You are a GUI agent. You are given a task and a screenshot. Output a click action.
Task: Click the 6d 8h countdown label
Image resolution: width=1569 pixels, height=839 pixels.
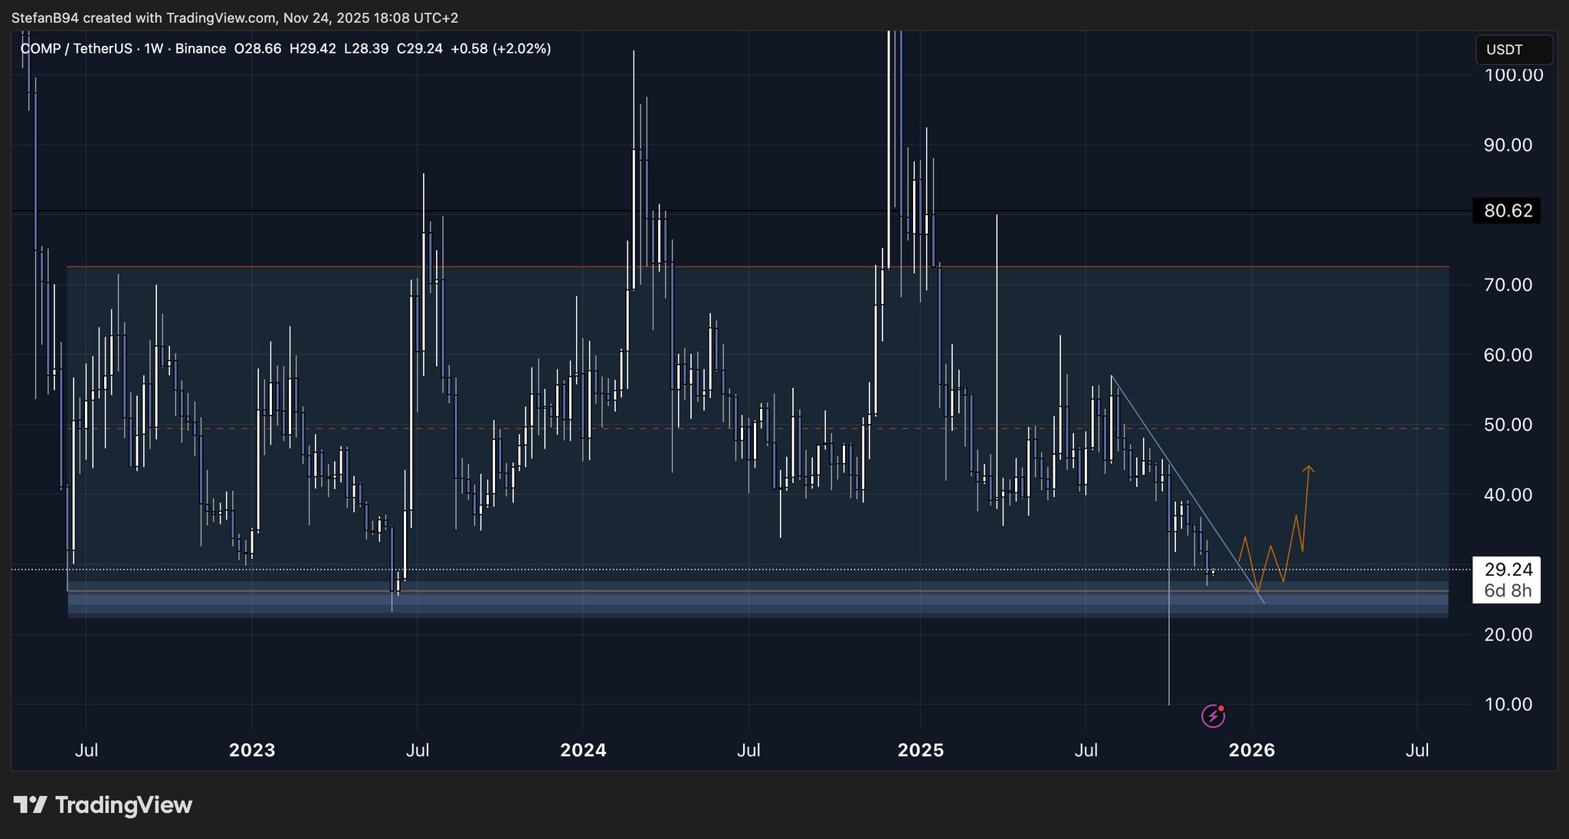1507,591
